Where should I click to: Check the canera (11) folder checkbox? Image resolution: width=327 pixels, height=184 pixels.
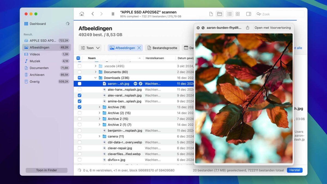coord(79,136)
